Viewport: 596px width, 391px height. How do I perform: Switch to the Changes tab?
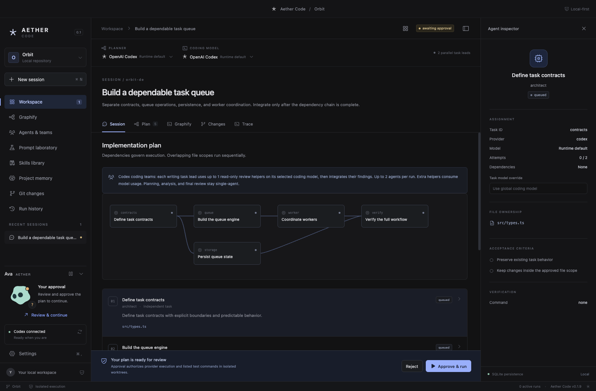pos(213,124)
